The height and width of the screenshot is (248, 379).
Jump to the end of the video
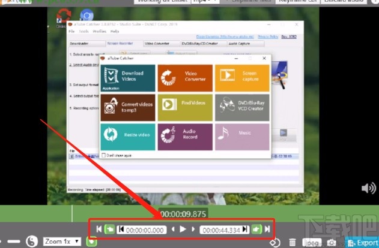[267, 229]
